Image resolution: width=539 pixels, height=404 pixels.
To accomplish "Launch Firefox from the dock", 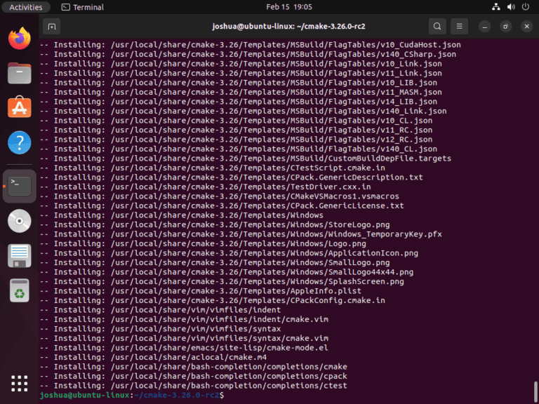I will [19, 38].
